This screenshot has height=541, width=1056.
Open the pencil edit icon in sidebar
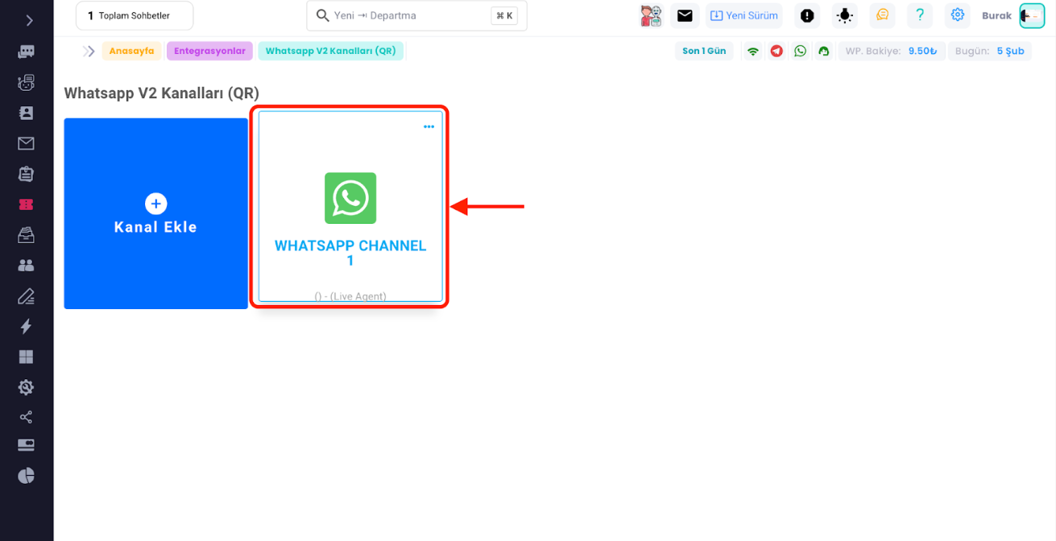(26, 295)
